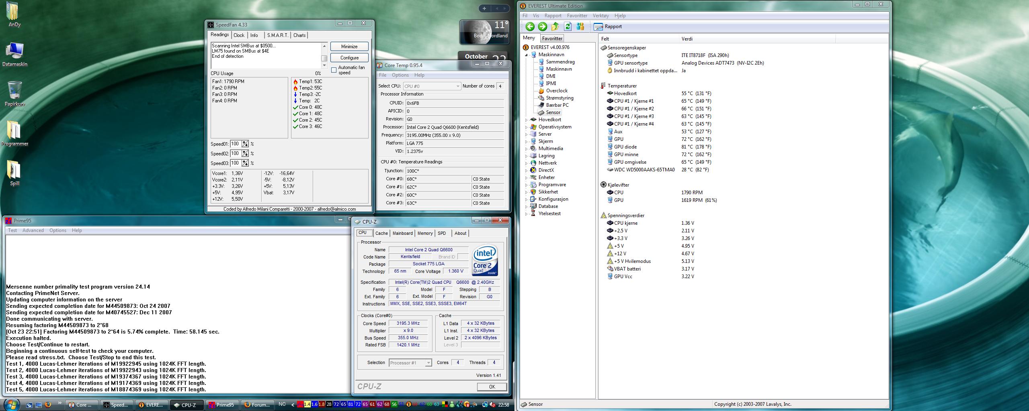Click SpeedFan Speed03 stepper arrows
This screenshot has height=411, width=1029.
(245, 163)
